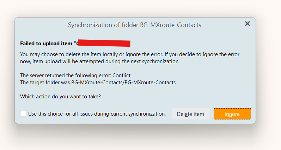
Task: Choose the orange Ignore button
Action: point(232,114)
